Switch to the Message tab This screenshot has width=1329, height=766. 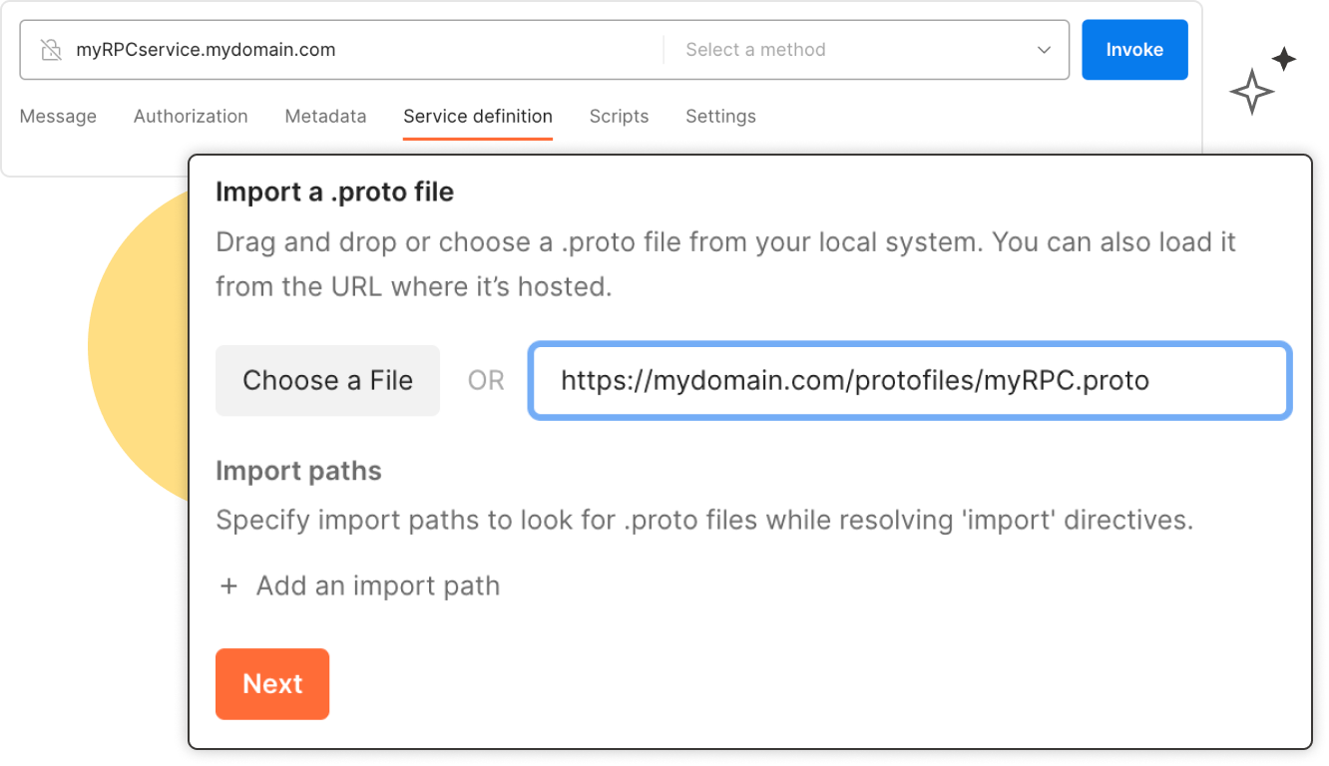pyautogui.click(x=57, y=116)
